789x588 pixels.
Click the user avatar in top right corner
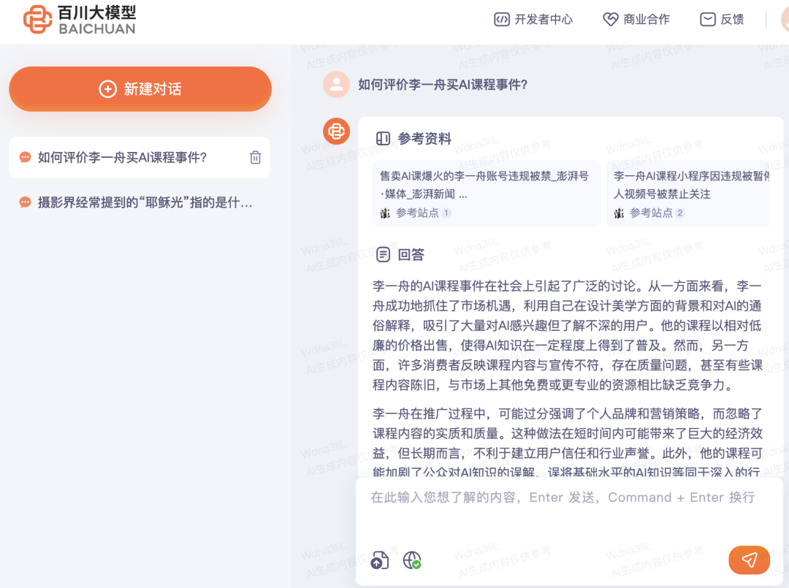[783, 19]
